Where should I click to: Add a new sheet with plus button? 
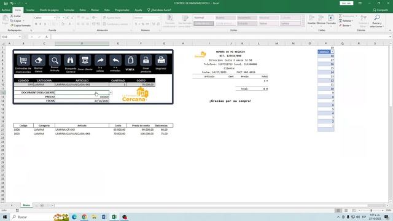42,206
